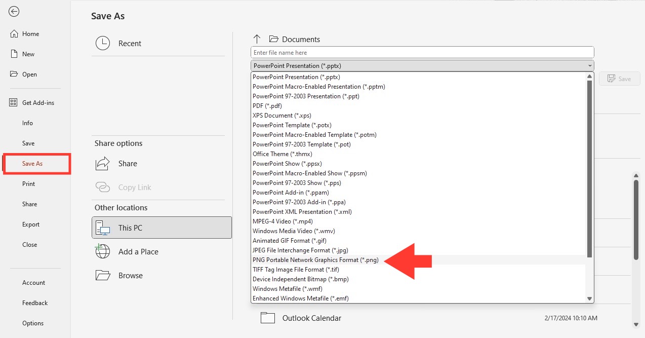Choose PDF (*.pdf) from the format list

click(267, 106)
